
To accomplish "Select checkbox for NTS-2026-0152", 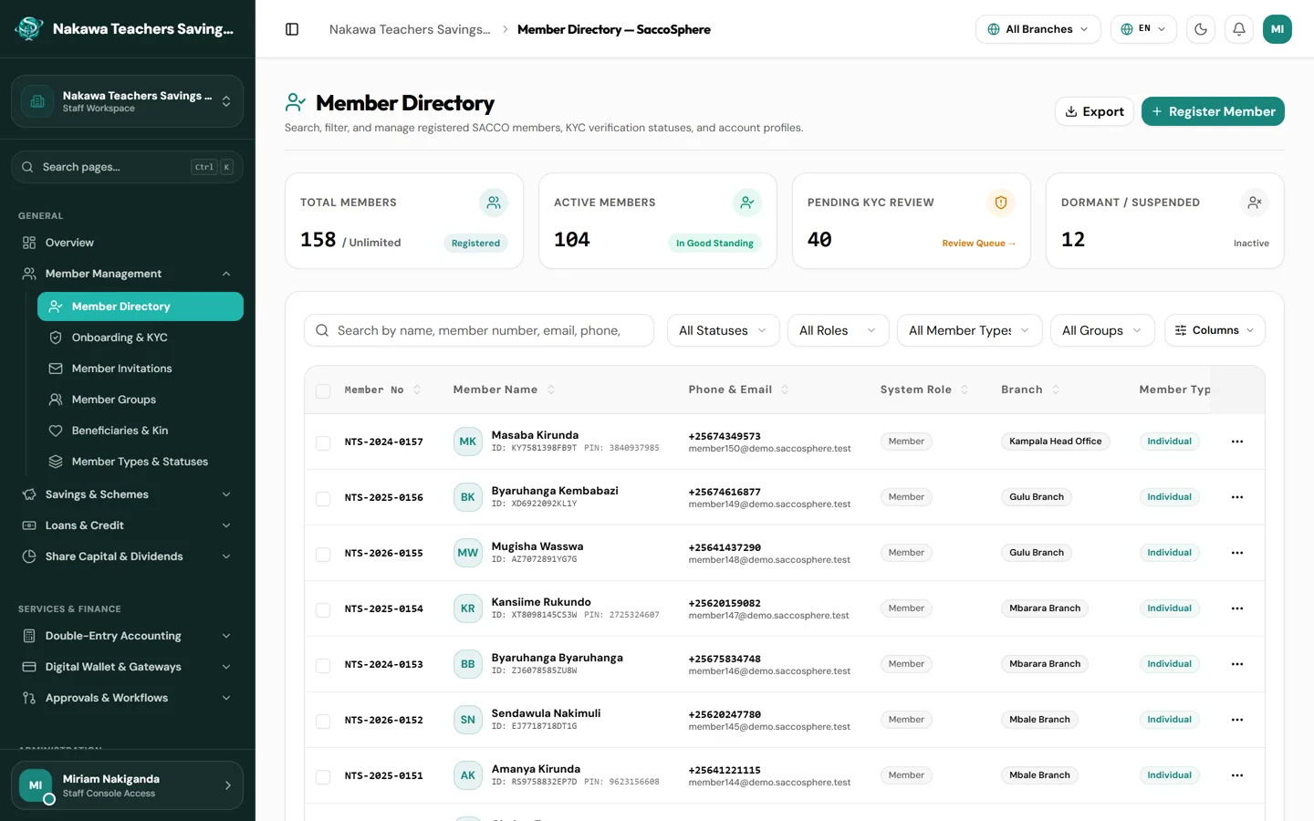I will [x=323, y=722].
